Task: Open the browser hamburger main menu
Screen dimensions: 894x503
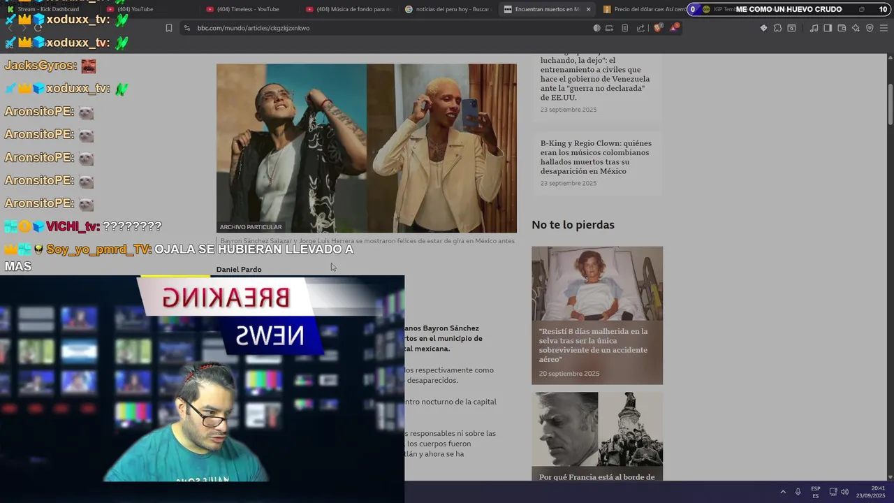Action: pos(884,28)
